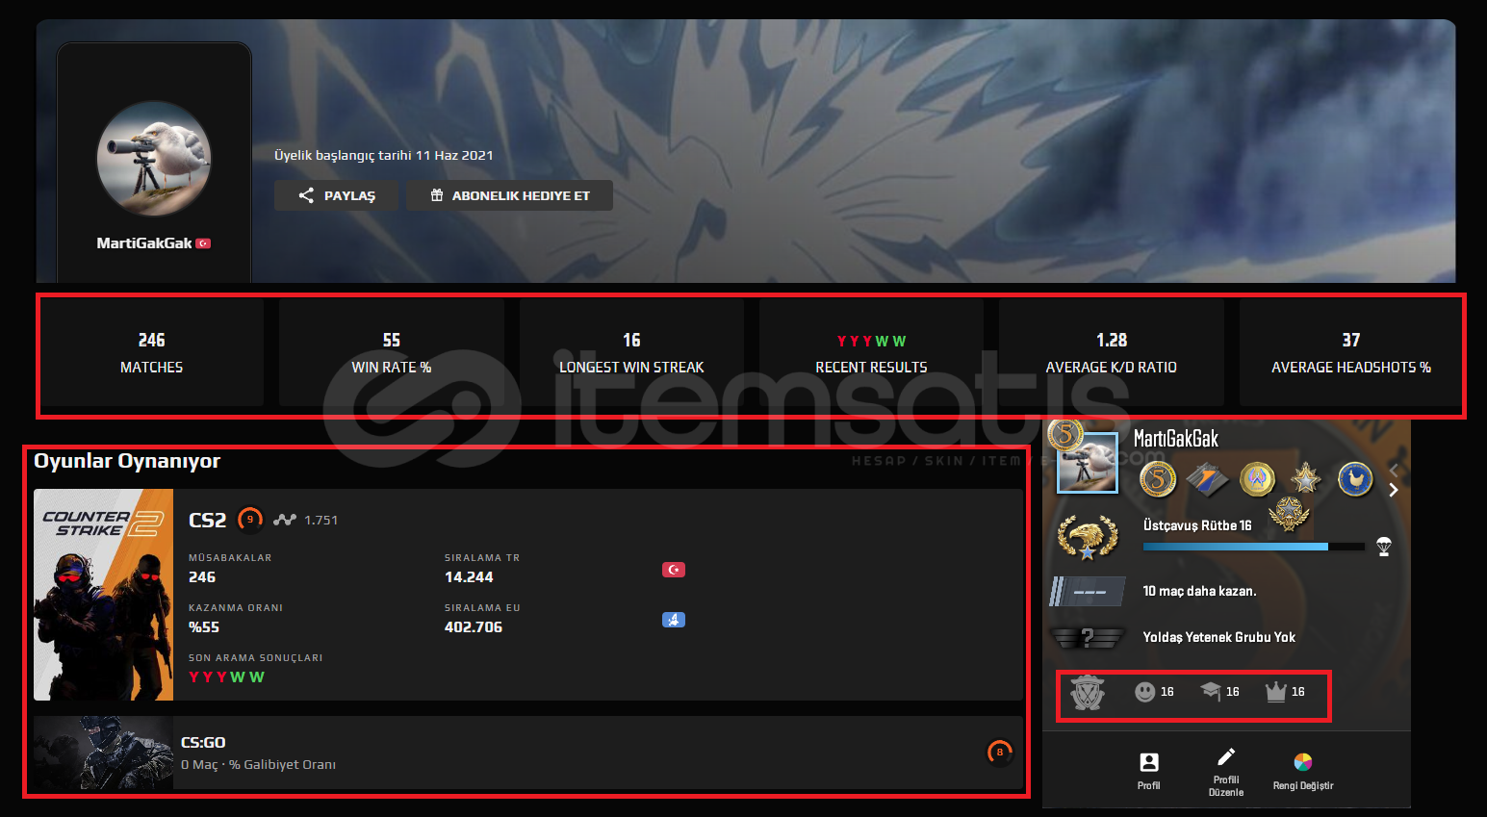Click the gift icon beside ABONELIK HEDIYE ET
Image resolution: width=1487 pixels, height=817 pixels.
437,195
